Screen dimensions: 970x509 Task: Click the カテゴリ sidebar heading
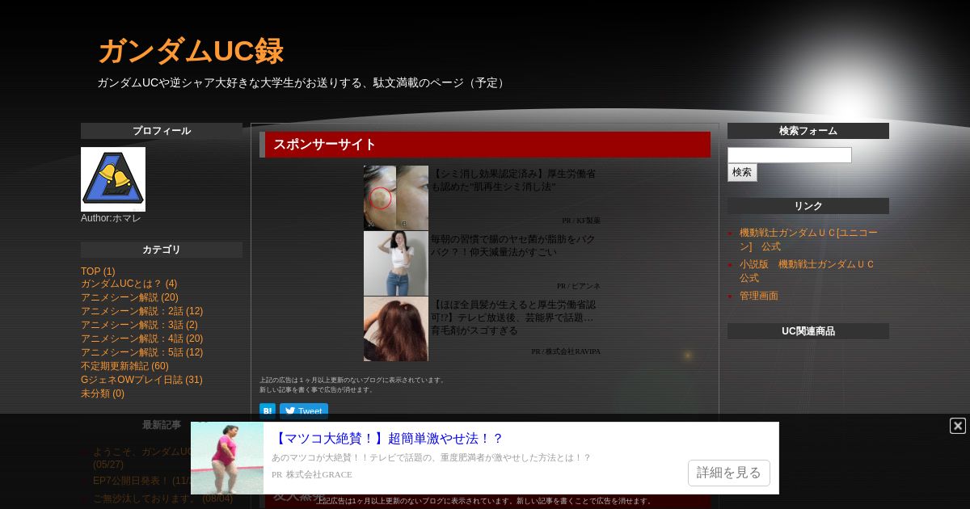click(162, 250)
